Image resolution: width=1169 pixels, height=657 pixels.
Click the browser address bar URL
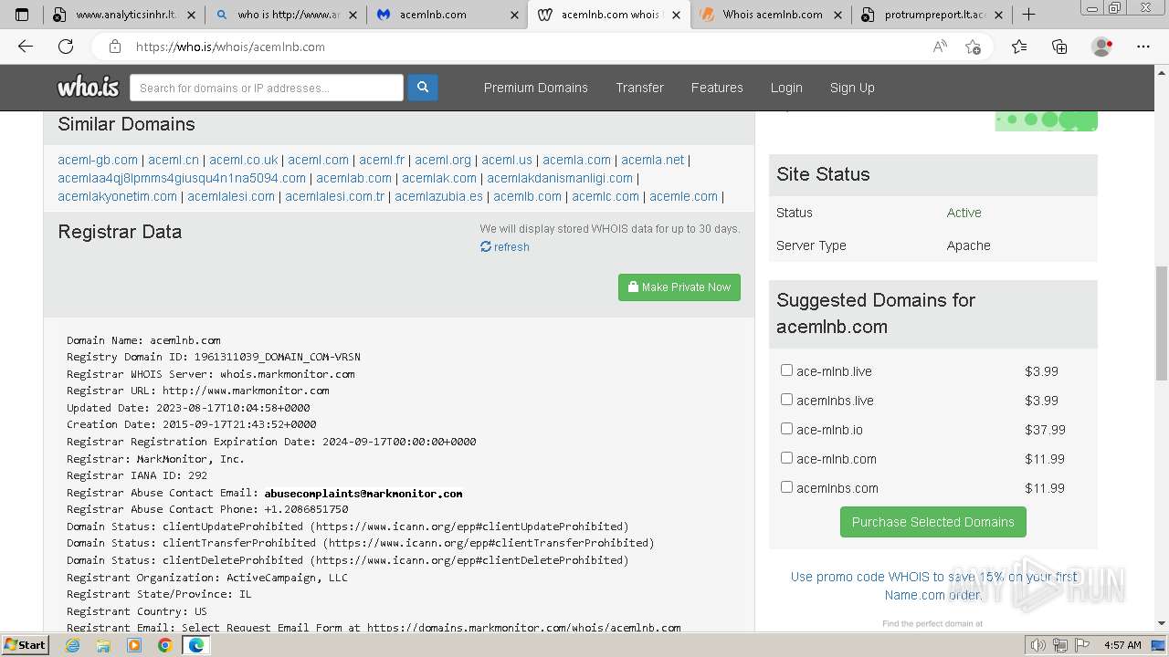tap(230, 47)
